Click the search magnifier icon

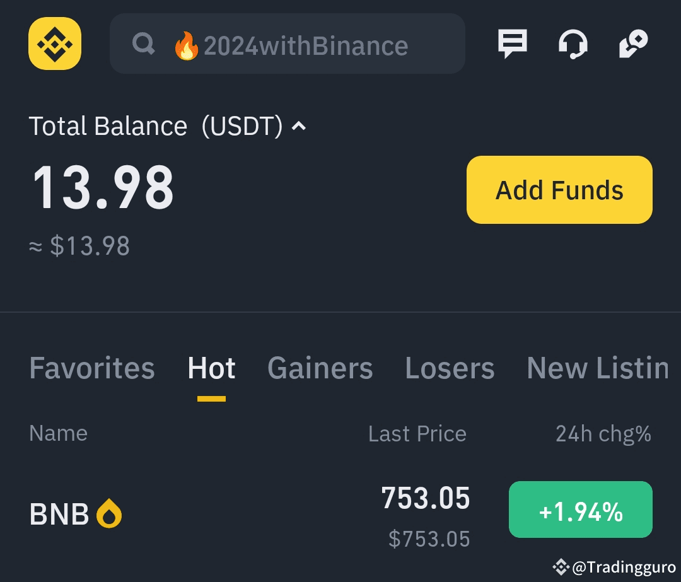pos(144,44)
